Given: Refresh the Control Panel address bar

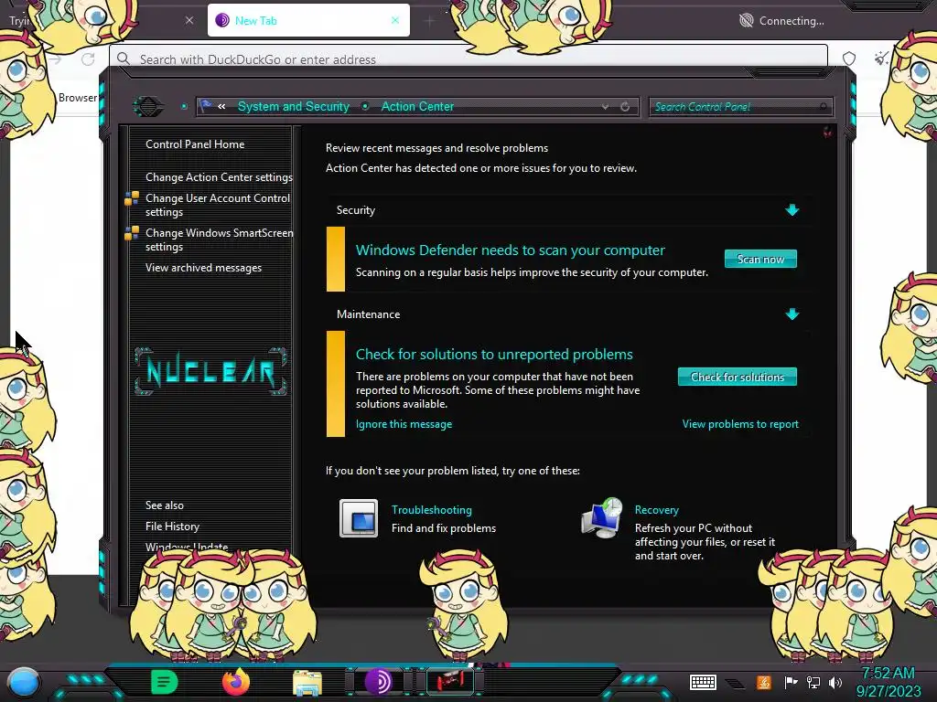Looking at the screenshot, I should coord(624,107).
